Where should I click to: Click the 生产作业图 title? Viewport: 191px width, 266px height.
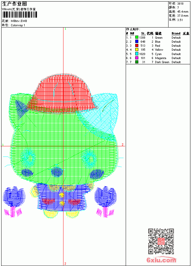coord(14,4)
